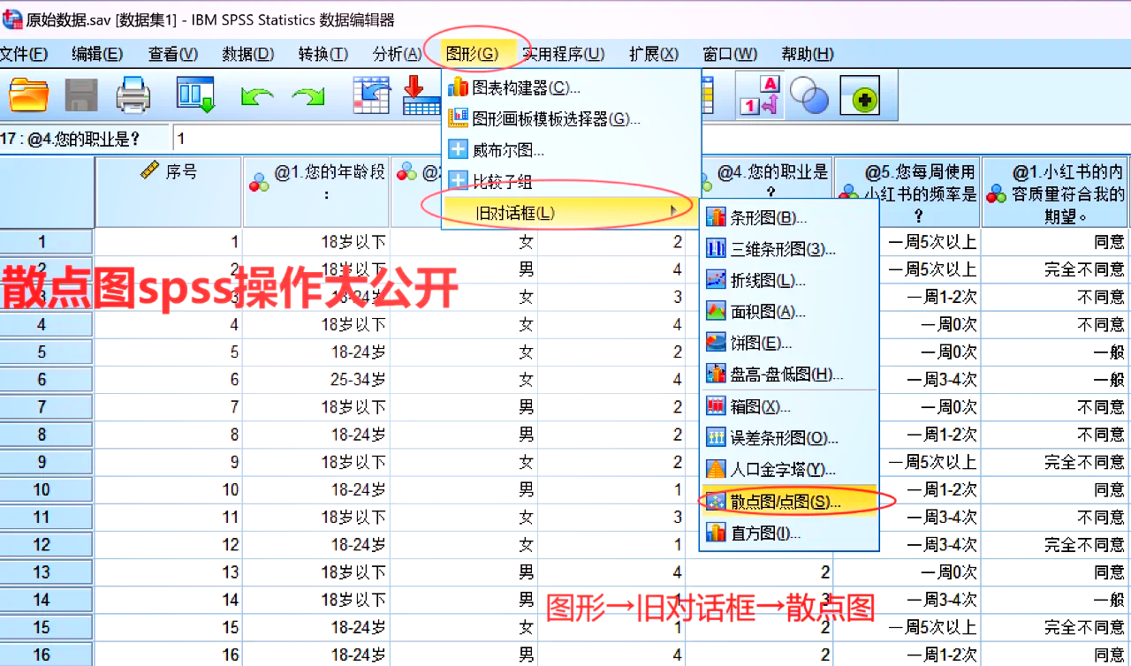Expand the 旧对话框(L) submenu
The height and width of the screenshot is (666, 1131).
click(x=572, y=213)
